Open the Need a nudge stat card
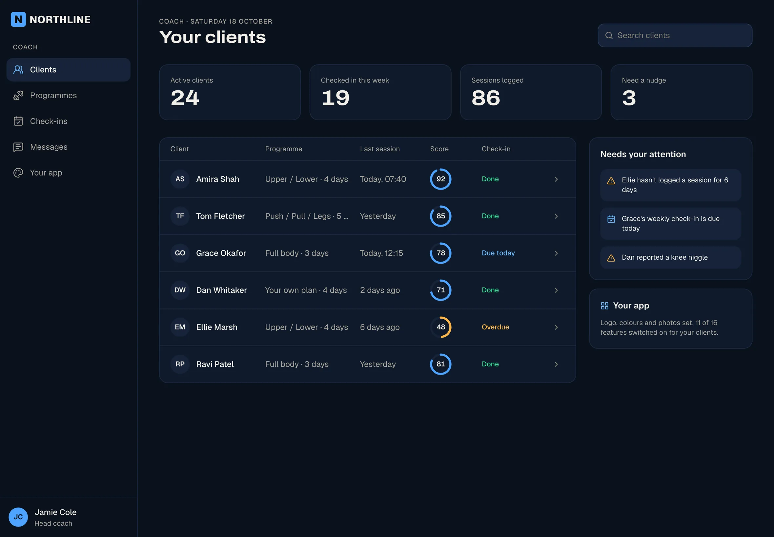The height and width of the screenshot is (537, 774). (x=682, y=93)
